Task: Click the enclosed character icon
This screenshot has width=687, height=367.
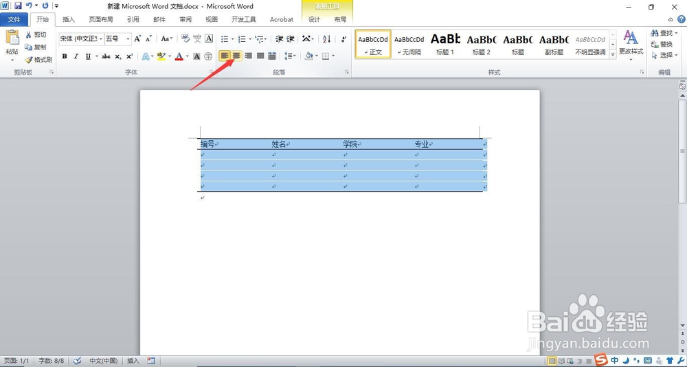Action: [209, 56]
